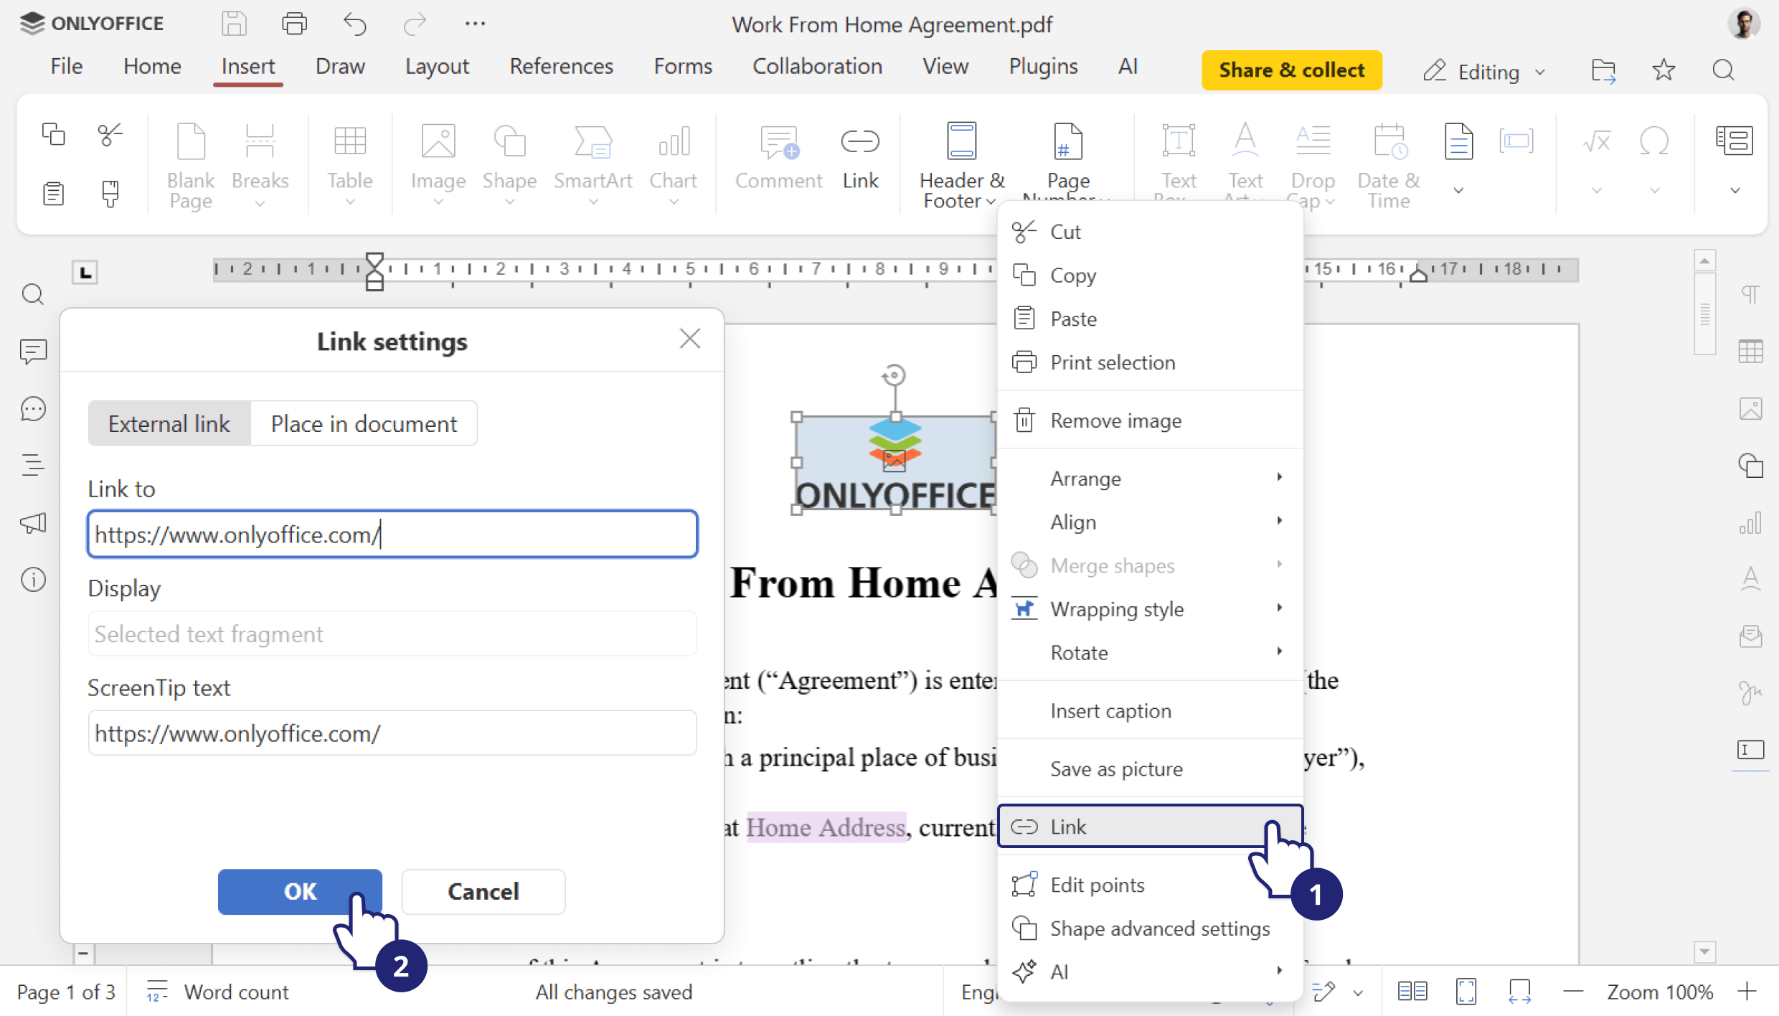Zoom in using the plus control
This screenshot has height=1016, width=1779.
[1748, 992]
